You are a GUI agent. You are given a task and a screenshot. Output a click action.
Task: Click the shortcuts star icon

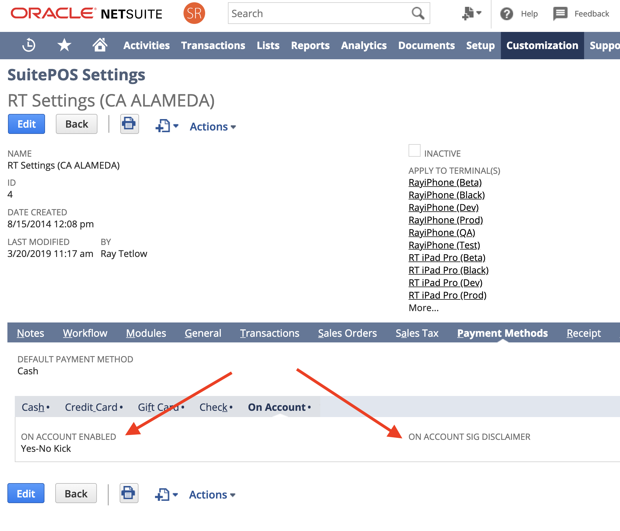pyautogui.click(x=64, y=45)
